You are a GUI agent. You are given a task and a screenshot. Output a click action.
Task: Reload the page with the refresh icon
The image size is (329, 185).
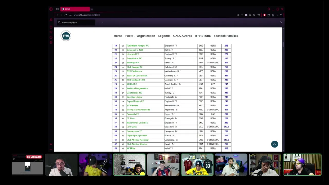click(x=66, y=15)
